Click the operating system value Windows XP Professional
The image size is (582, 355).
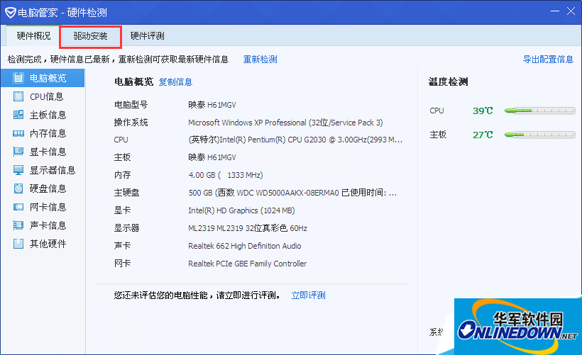coord(285,123)
